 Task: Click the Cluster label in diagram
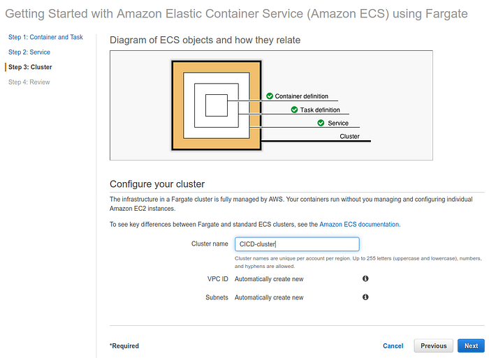coord(349,136)
